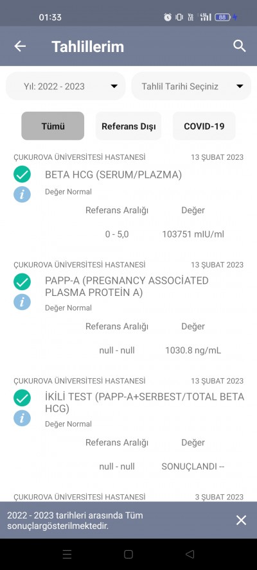Tap info icon for İKİLİ TEST result
Screen dimensions: 257x570
[22, 418]
